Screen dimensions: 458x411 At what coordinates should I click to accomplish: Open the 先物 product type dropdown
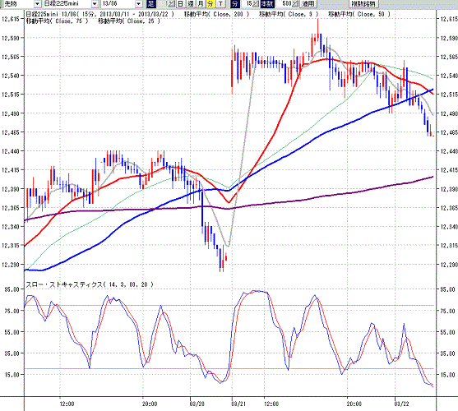click(37, 4)
